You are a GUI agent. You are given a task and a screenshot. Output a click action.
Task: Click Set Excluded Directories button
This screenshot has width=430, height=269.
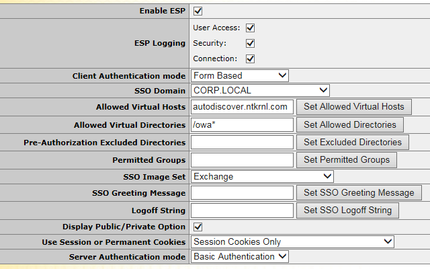pos(353,142)
